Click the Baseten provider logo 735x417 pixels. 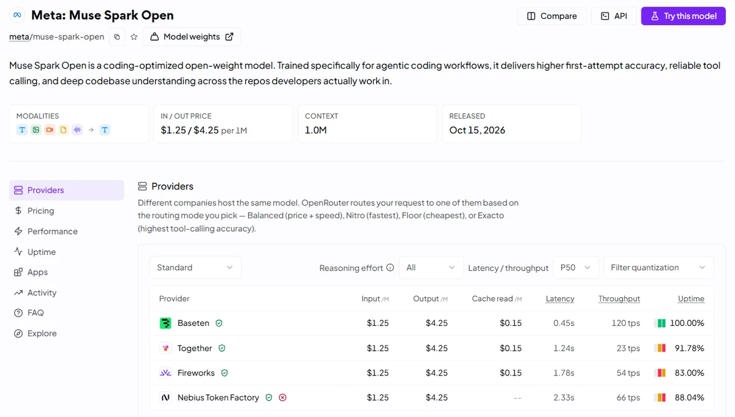[165, 323]
